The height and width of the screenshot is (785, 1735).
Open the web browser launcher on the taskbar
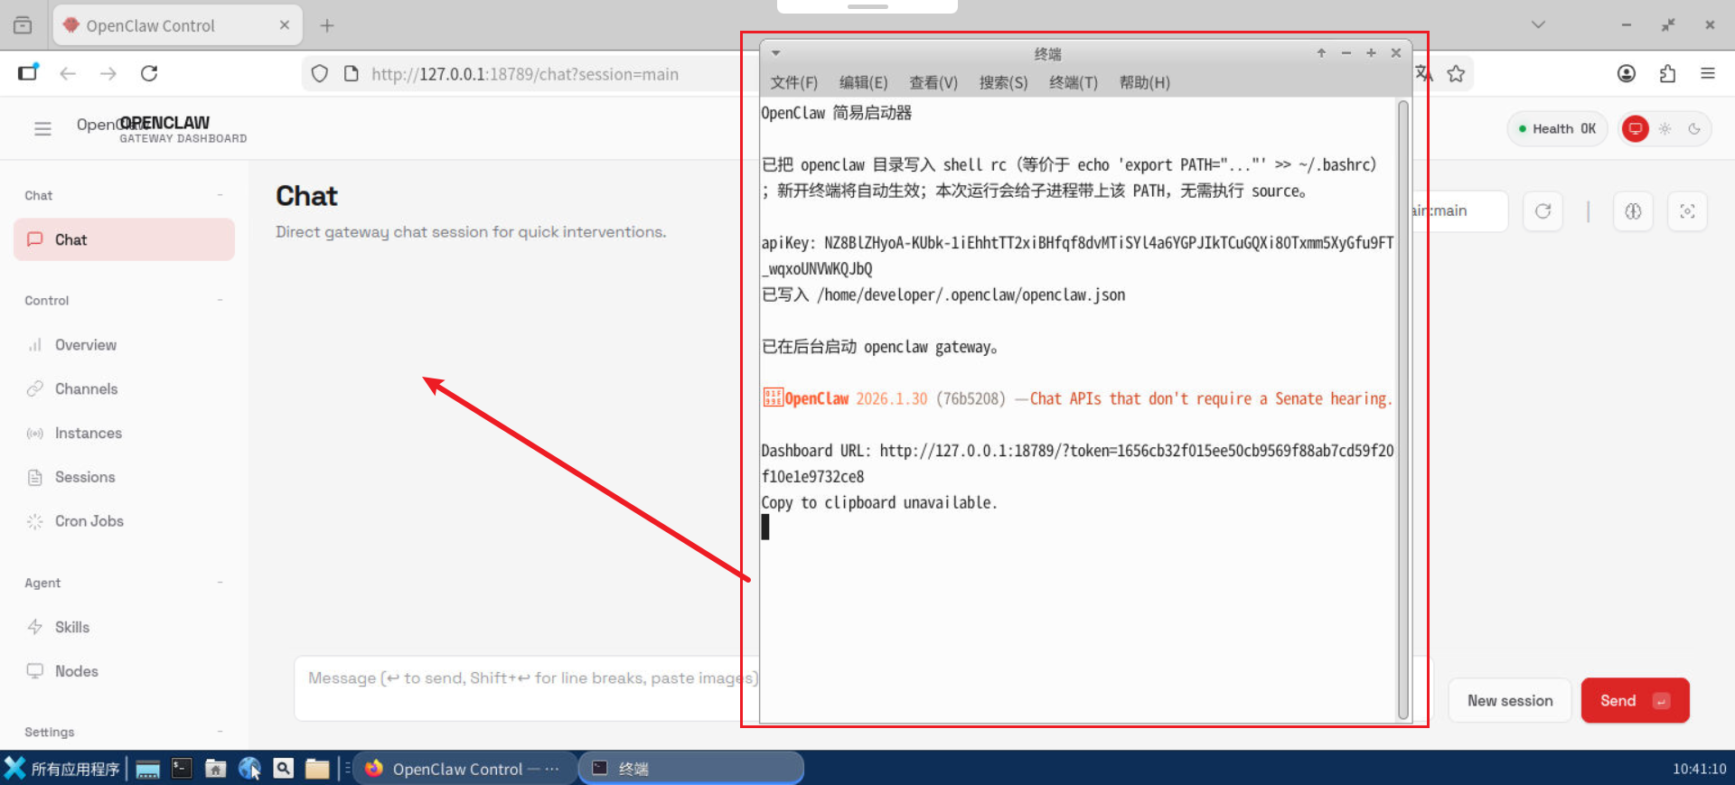pos(249,769)
